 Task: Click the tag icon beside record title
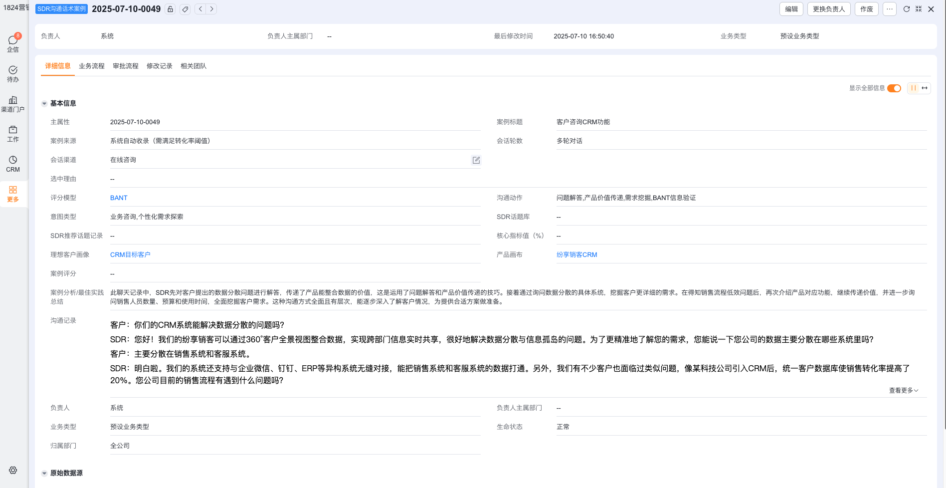[185, 9]
